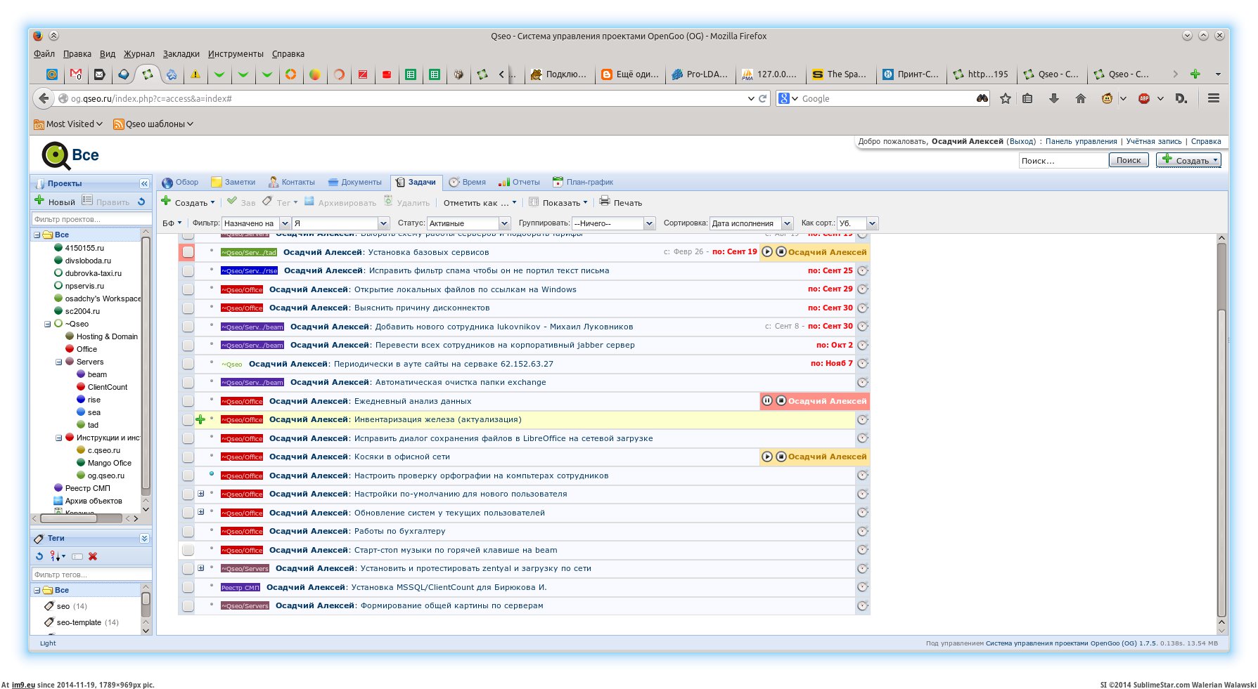Click the Поиск search button
Image resolution: width=1258 pixels, height=689 pixels.
pos(1128,160)
